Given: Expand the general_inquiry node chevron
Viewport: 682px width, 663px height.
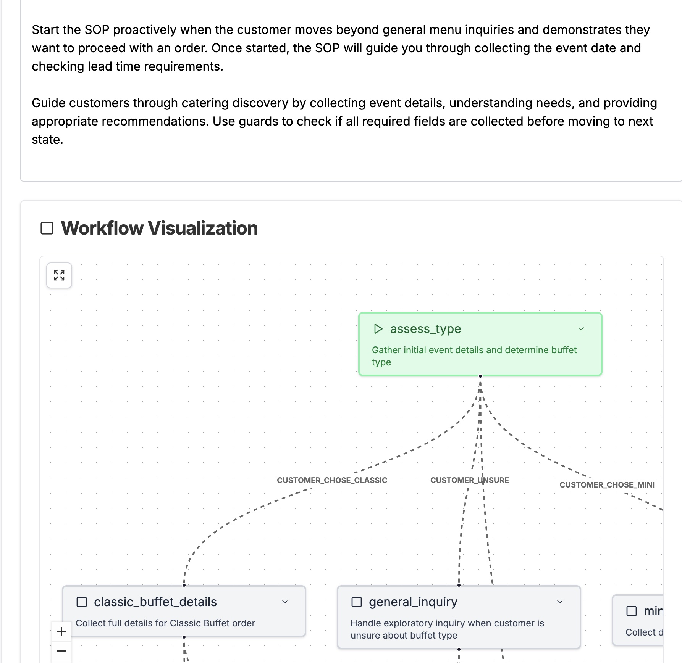Looking at the screenshot, I should (560, 602).
